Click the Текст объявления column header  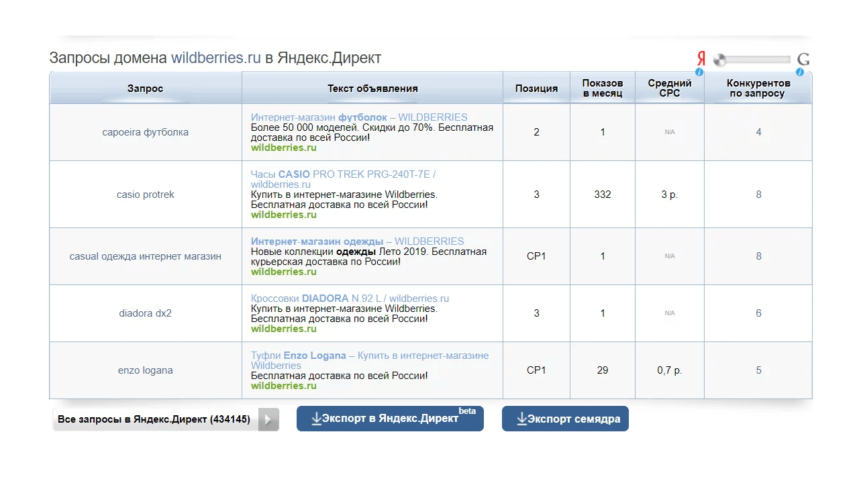(372, 89)
